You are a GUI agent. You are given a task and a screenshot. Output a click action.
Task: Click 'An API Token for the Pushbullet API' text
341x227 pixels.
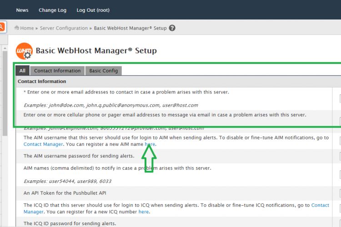point(65,193)
